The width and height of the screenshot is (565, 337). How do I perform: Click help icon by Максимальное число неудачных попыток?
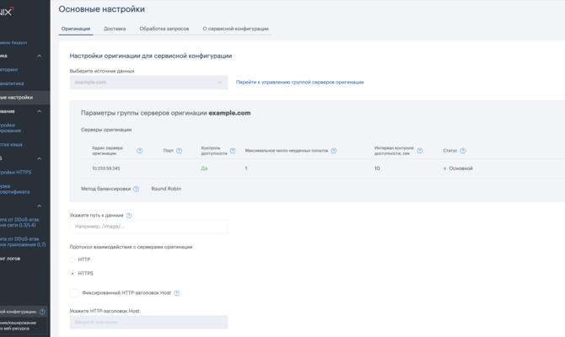tap(334, 151)
